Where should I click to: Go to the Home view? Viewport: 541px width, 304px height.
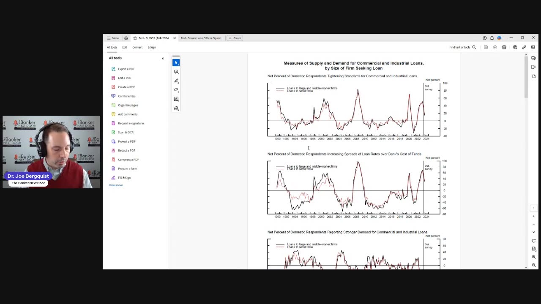coord(126,38)
